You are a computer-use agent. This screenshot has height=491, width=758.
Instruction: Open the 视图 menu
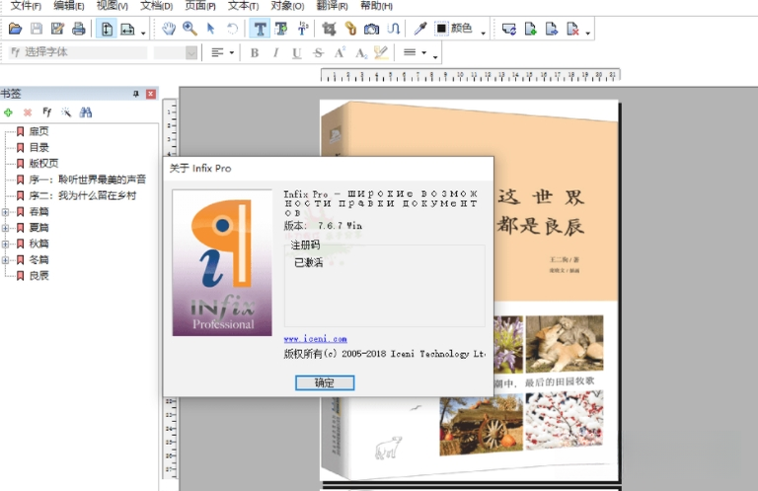[113, 6]
